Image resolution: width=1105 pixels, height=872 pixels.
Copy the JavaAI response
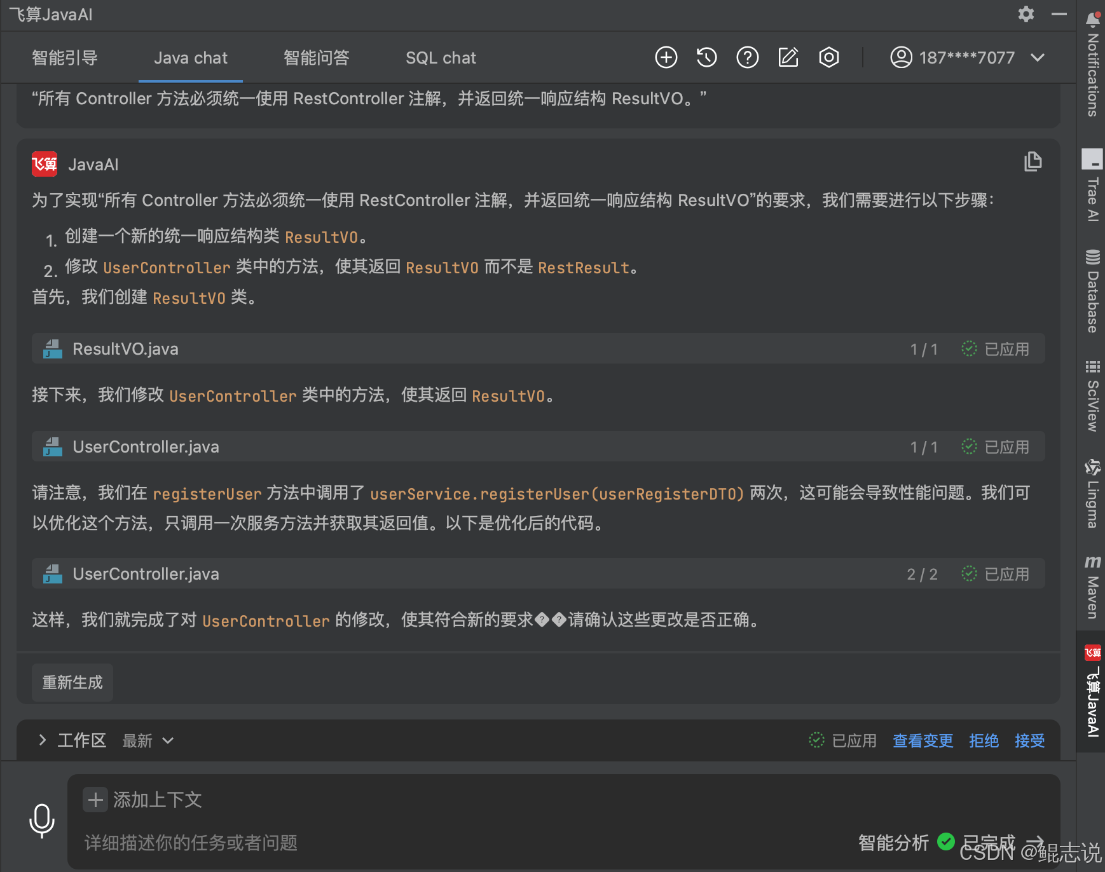click(x=1033, y=161)
